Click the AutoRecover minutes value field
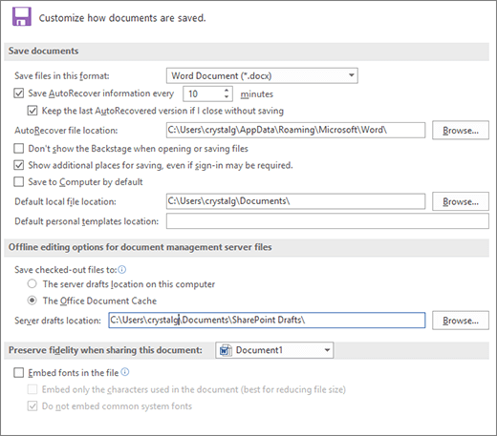This screenshot has width=497, height=436. 204,93
